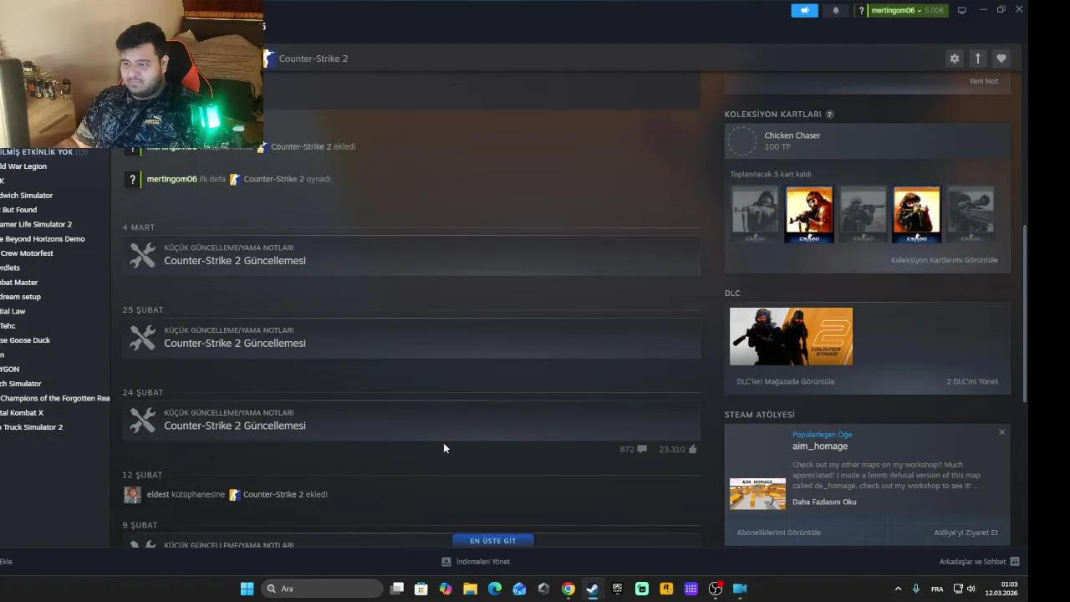Click the Friends and Chat icon at bottom right
Viewport: 1070px width, 602px height.
(x=1014, y=562)
